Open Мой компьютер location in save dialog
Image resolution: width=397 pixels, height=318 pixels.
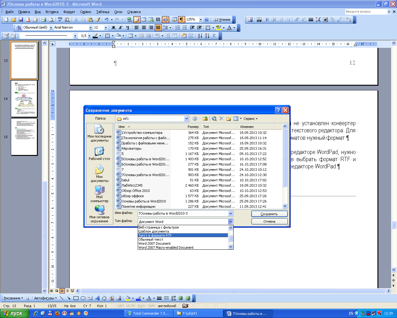[99, 194]
